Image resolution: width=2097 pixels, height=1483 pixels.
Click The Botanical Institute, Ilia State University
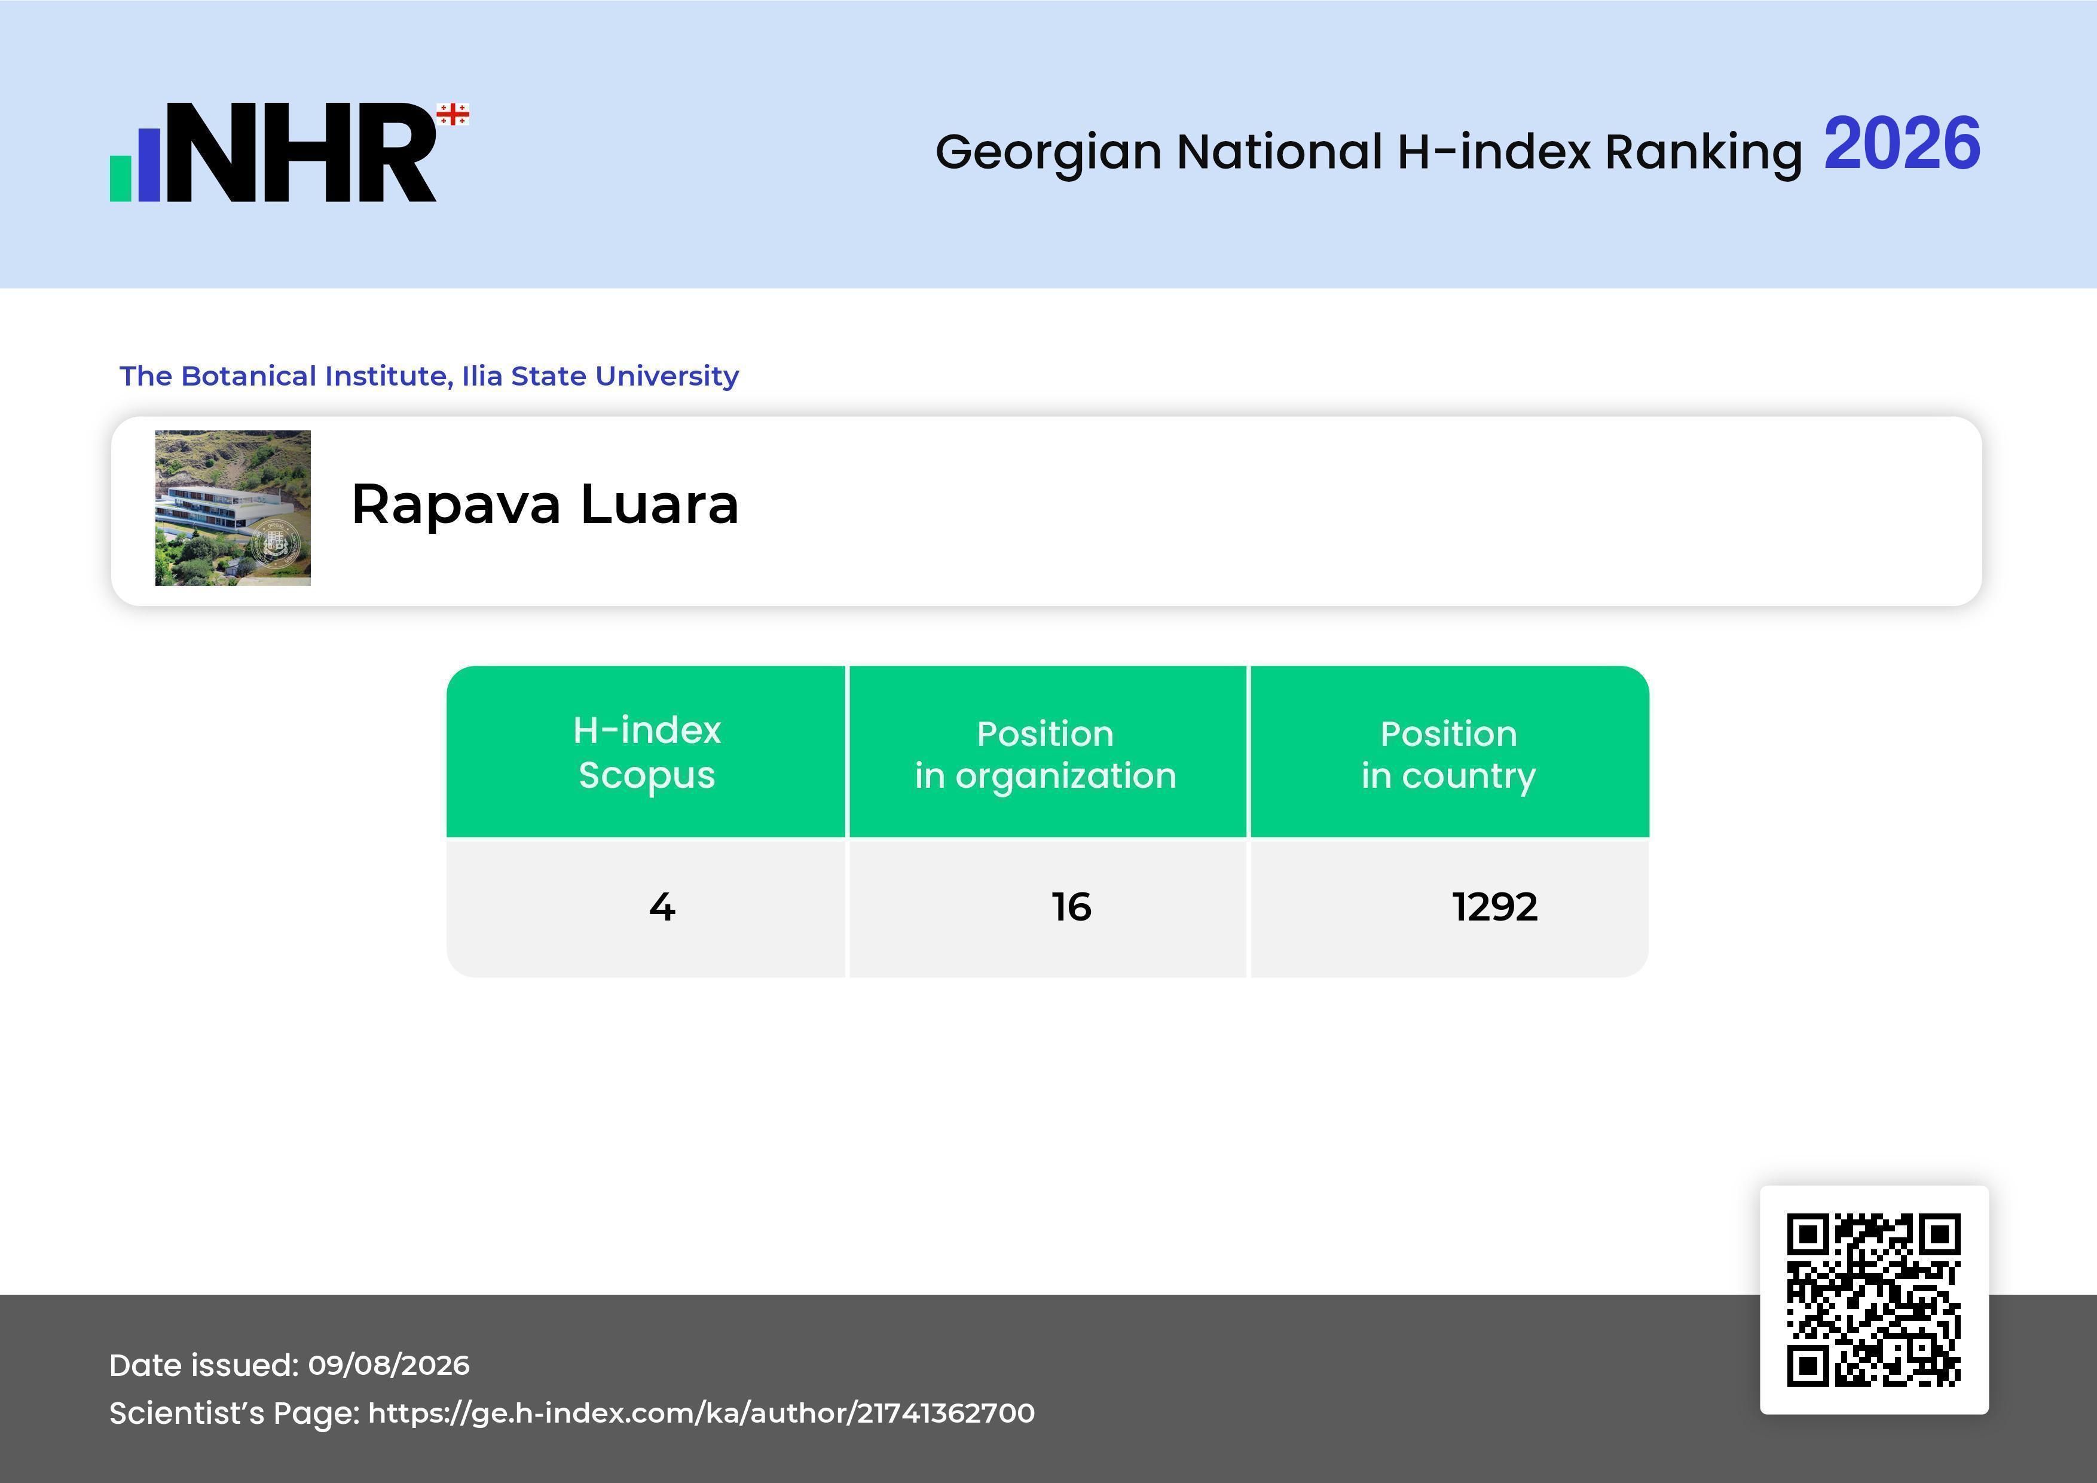(429, 376)
